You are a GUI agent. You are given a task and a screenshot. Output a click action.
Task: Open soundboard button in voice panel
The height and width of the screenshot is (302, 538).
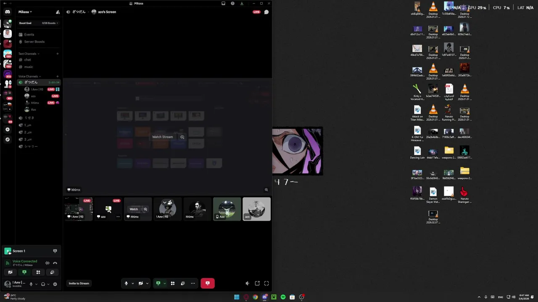[x=52, y=272]
